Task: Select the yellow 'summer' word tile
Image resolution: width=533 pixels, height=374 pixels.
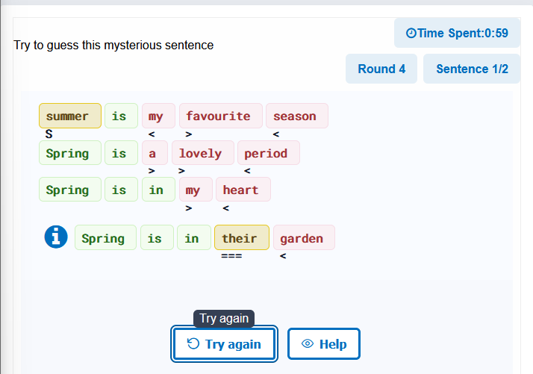Action: tap(70, 116)
